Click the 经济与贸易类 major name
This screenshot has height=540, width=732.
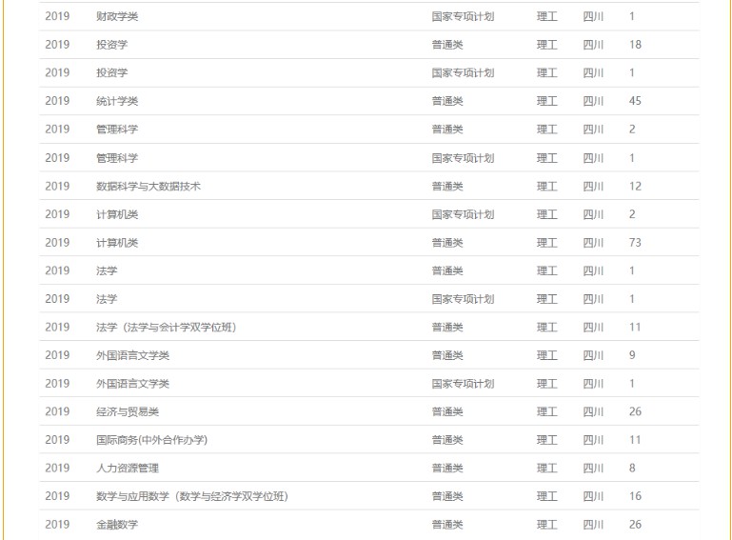128,412
